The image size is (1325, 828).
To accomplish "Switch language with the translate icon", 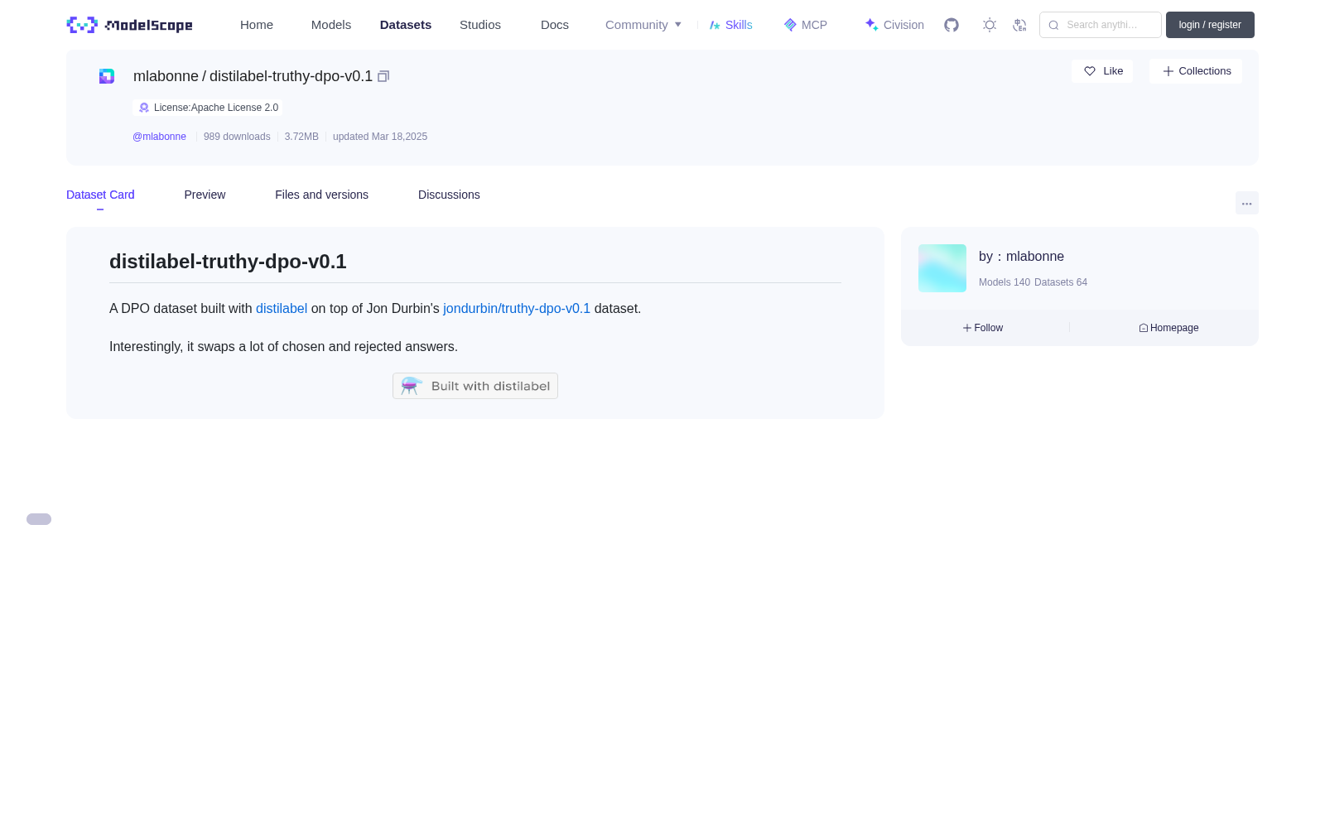I will click(1019, 25).
